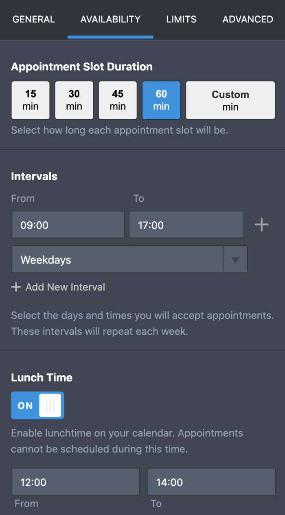This screenshot has width=285, height=515.
Task: Click the lunch To time 14:00 field
Action: pyautogui.click(x=211, y=482)
